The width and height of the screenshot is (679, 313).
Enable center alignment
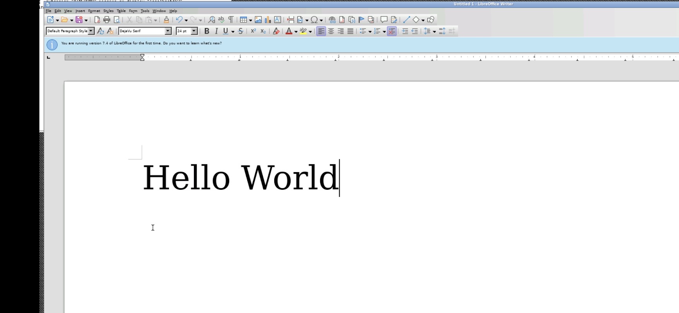coord(331,31)
